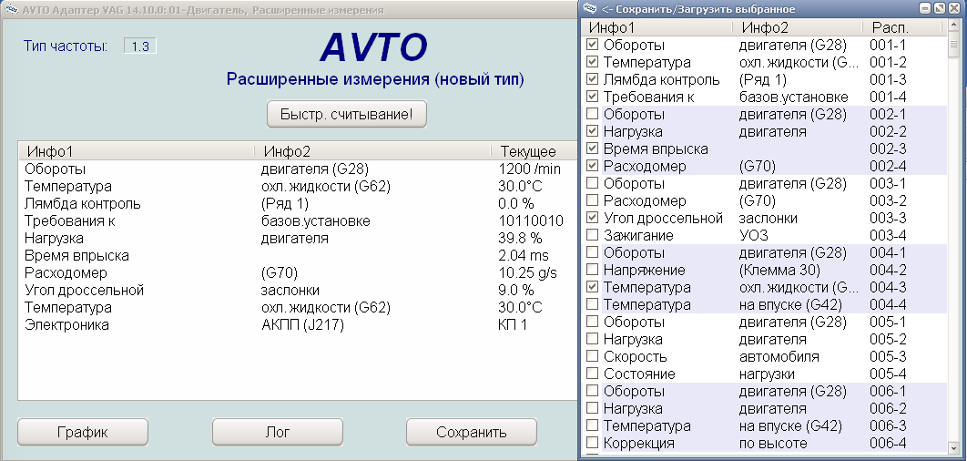This screenshot has height=461, width=967.
Task: Check Температура на впуске checkbox 006-3
Action: pos(592,425)
